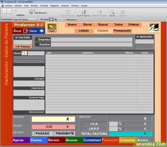Click the orange Buscar button

pyautogui.click(x=103, y=25)
